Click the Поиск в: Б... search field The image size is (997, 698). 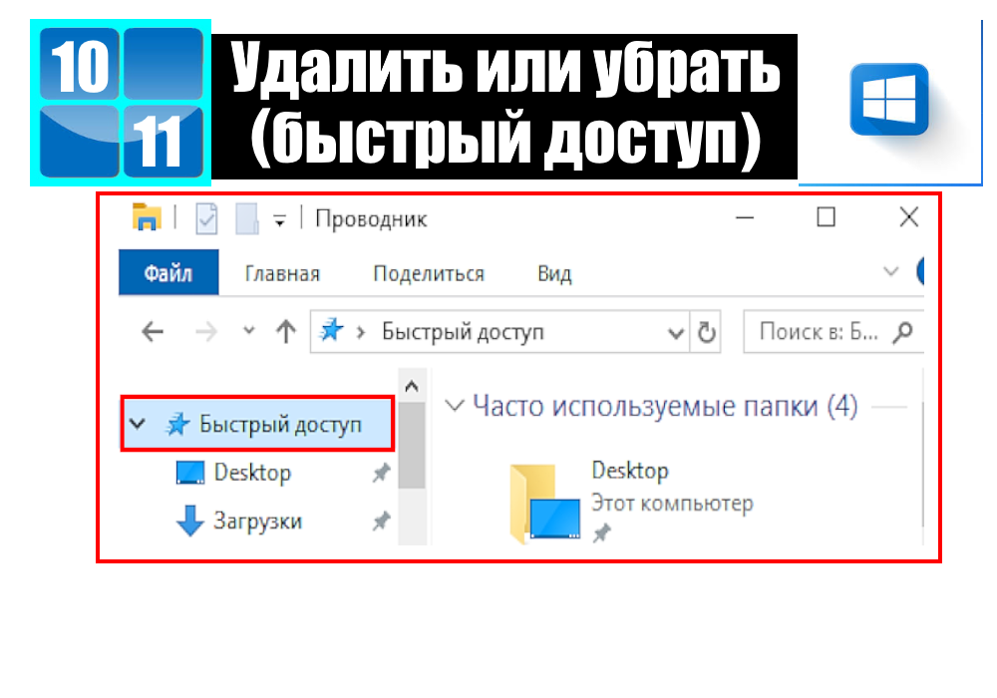click(x=832, y=331)
